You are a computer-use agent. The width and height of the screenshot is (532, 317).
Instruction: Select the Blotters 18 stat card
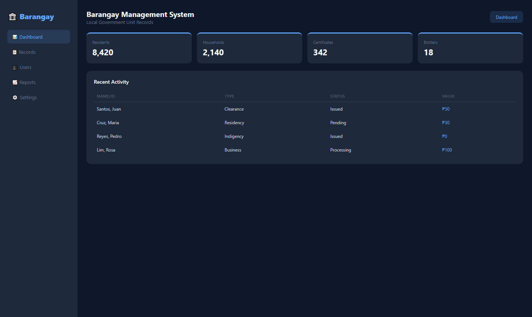click(x=470, y=48)
